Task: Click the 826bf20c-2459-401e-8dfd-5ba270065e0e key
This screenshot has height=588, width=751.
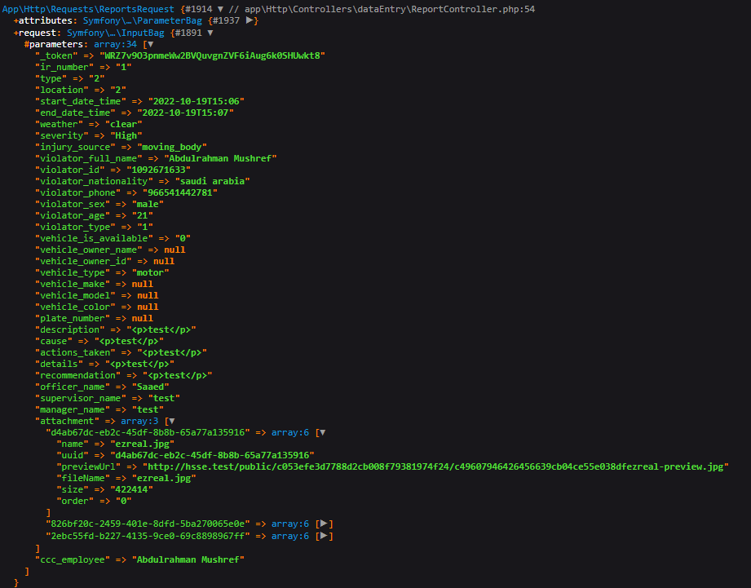Action: pos(148,524)
